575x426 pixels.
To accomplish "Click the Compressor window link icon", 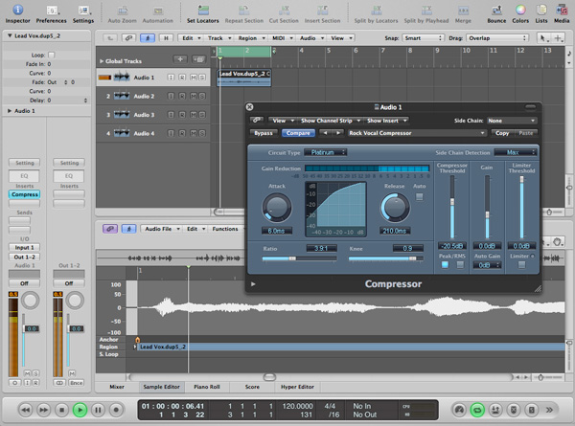I will tap(256, 121).
